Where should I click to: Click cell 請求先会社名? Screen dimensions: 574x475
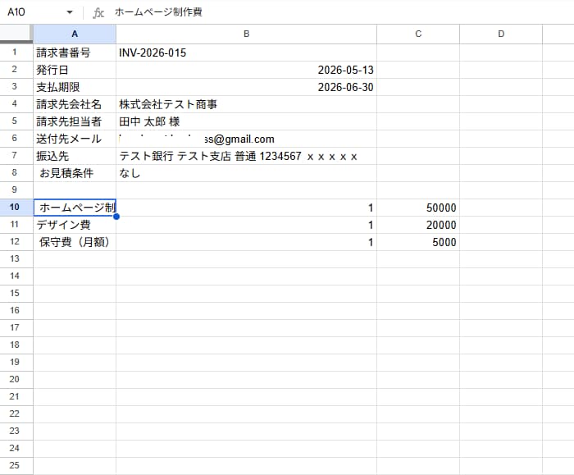pos(75,104)
